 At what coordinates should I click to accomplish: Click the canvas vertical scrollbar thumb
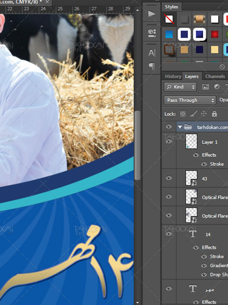(137, 145)
